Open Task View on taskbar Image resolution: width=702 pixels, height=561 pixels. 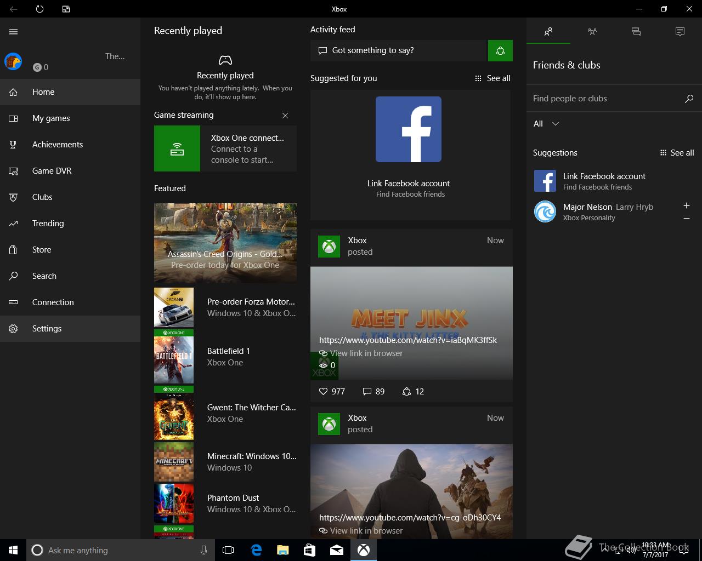tap(228, 550)
